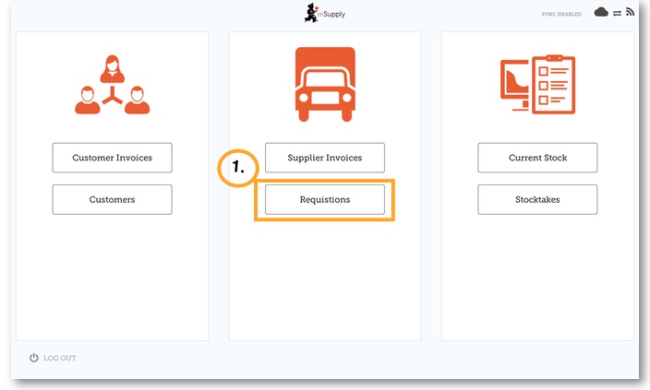Viewport: 650px width, 390px height.
Task: Open Customer Invoices
Action: (112, 158)
